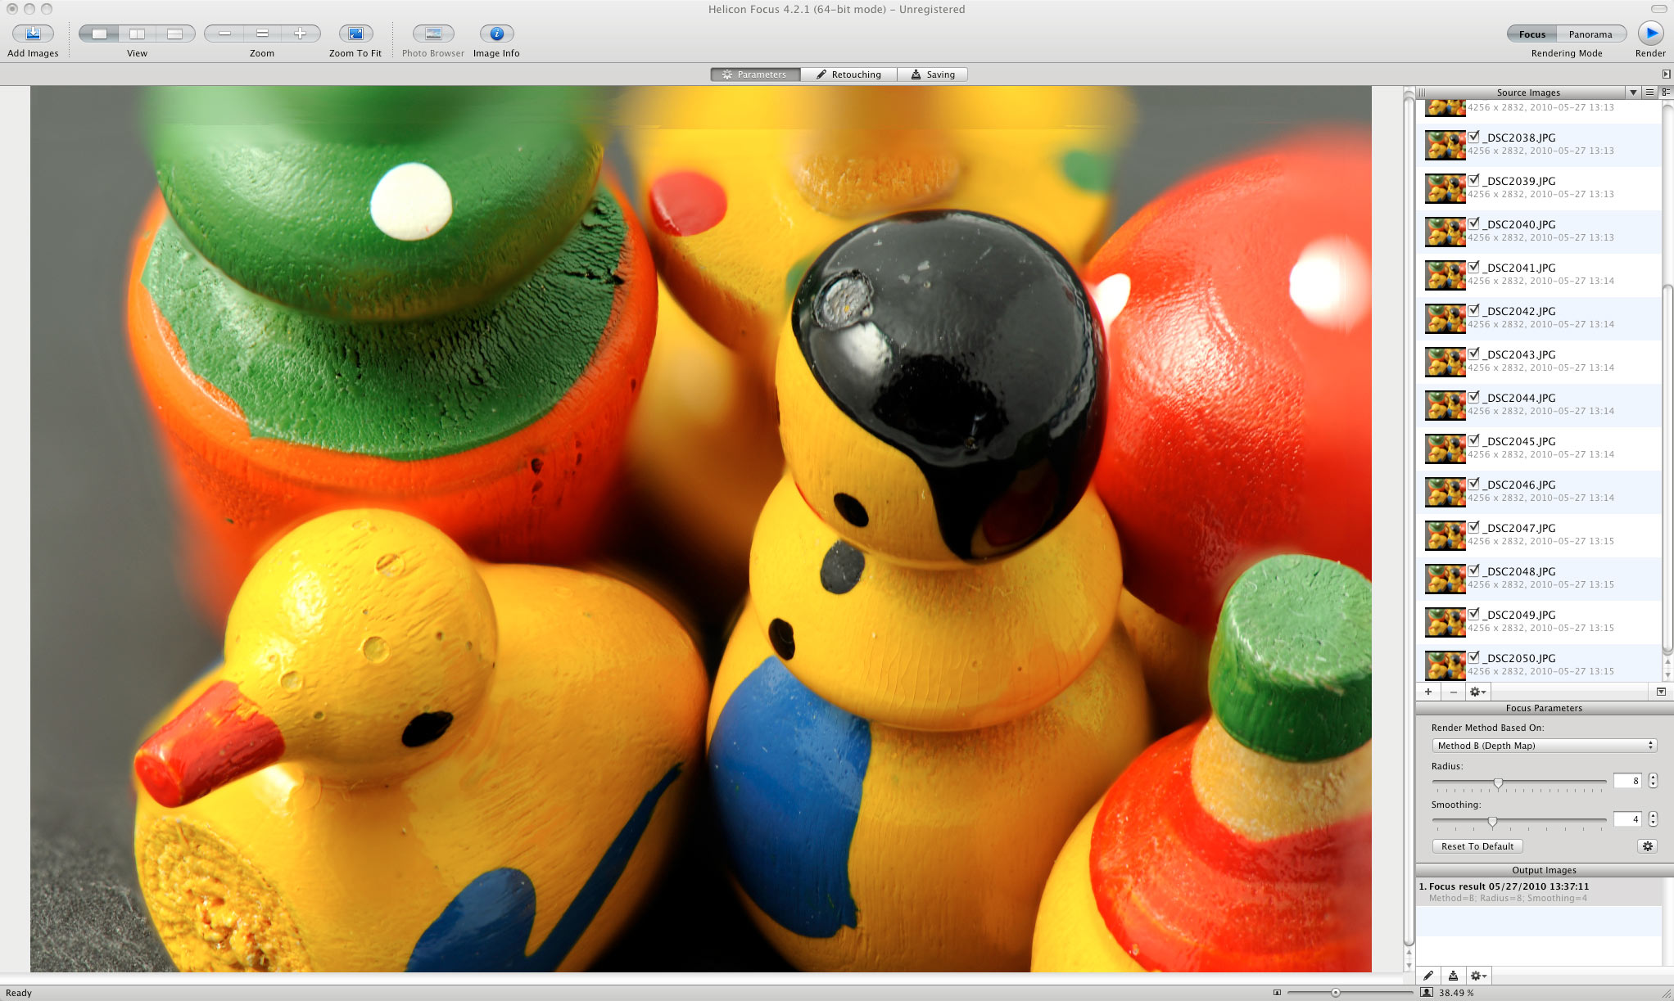Click the zoom in plus icon
The width and height of the screenshot is (1674, 1001).
click(301, 34)
